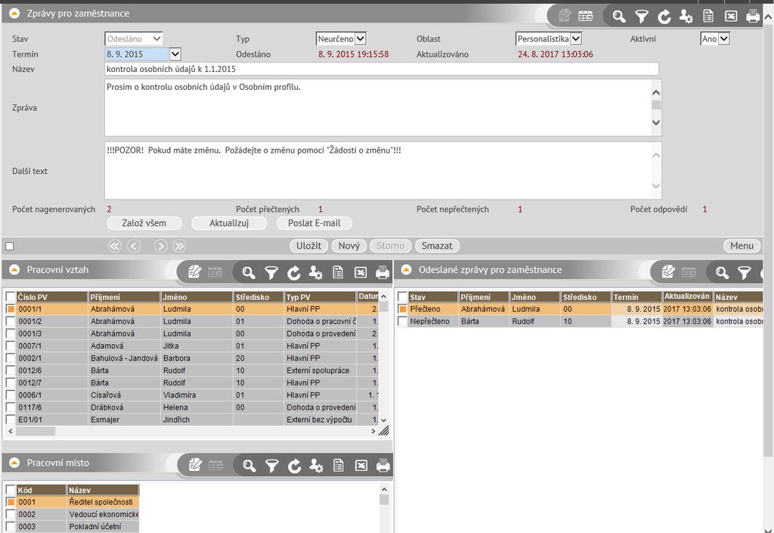This screenshot has width=774, height=533.
Task: Open Stav dropdown showing Odesláno
Action: (134, 39)
